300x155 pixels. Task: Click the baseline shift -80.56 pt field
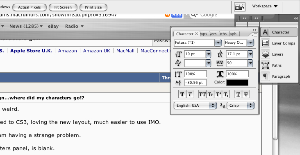[195, 83]
